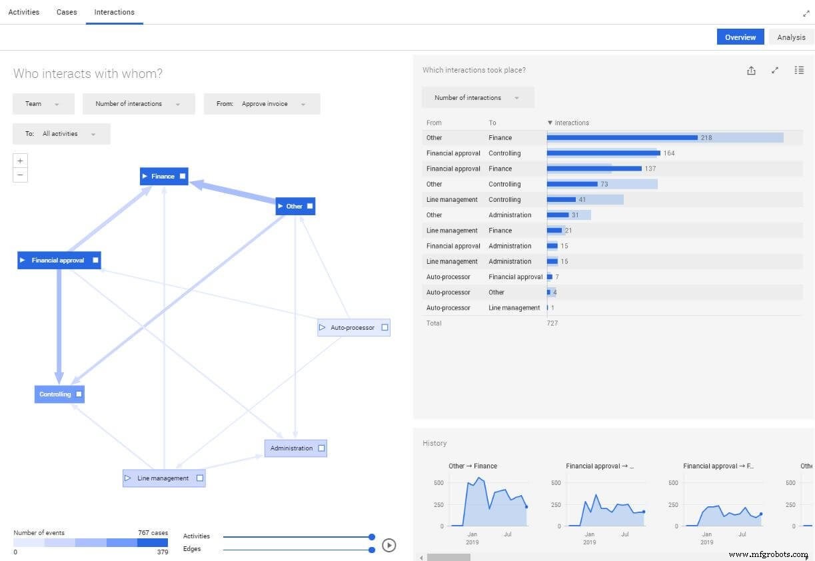This screenshot has width=815, height=561.
Task: Click the play triangle on the Line management node
Action: point(128,478)
